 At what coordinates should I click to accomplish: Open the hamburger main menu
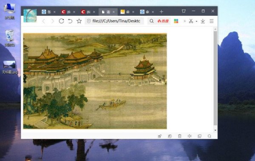tap(211, 21)
